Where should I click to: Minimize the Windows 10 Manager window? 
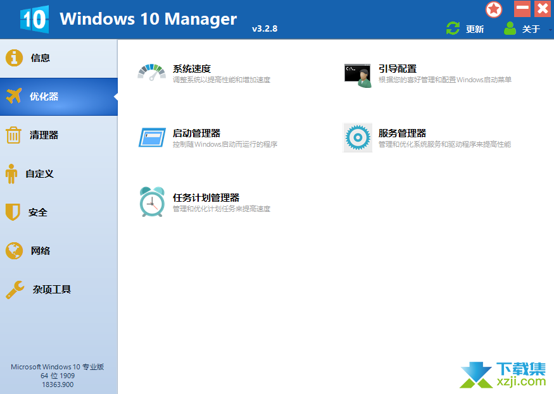click(522, 8)
